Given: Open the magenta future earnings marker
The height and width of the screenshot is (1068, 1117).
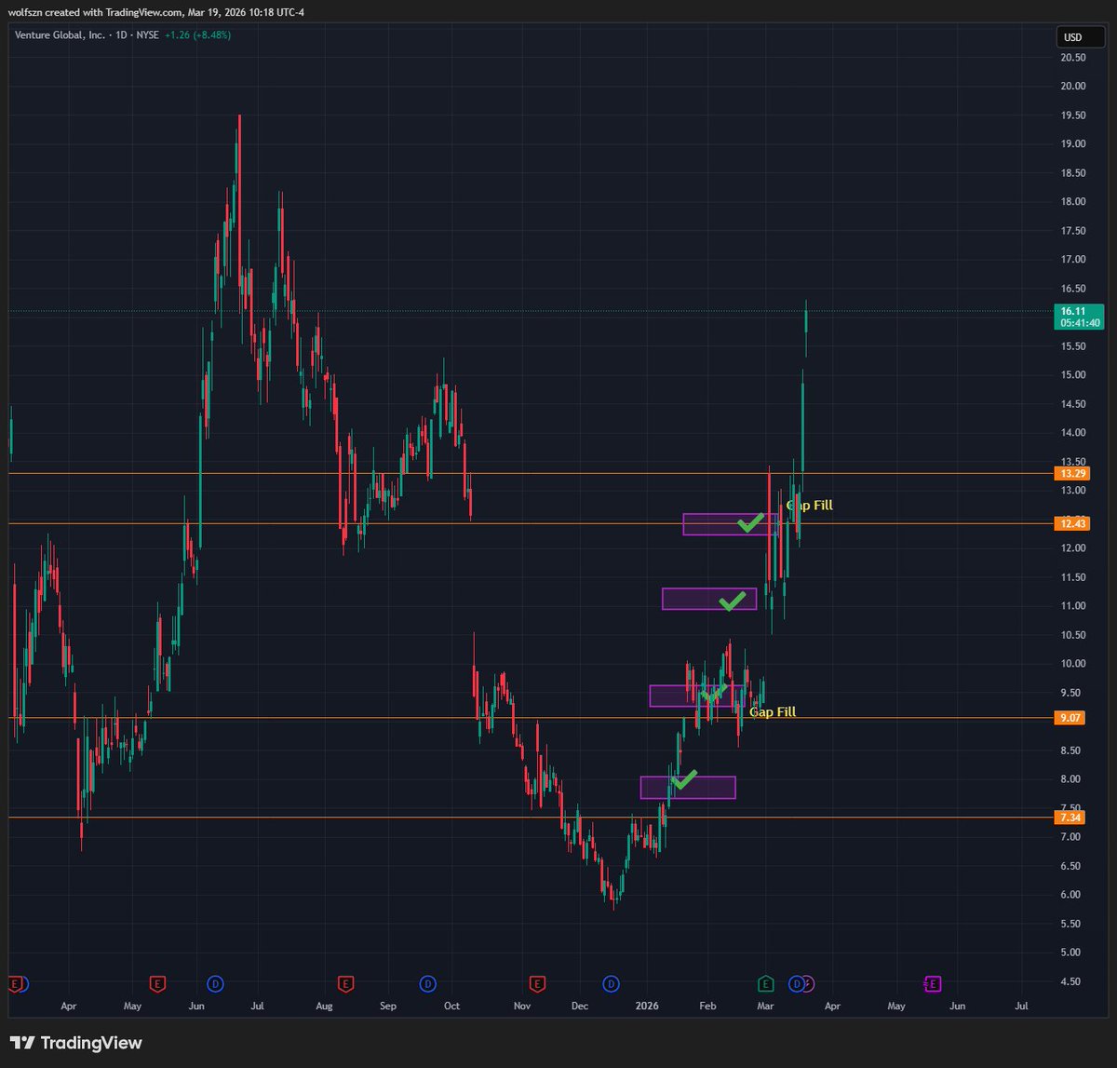Looking at the screenshot, I should click(x=931, y=983).
